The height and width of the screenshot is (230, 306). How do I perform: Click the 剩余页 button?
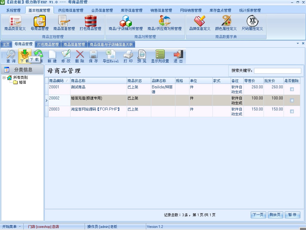click(275, 215)
